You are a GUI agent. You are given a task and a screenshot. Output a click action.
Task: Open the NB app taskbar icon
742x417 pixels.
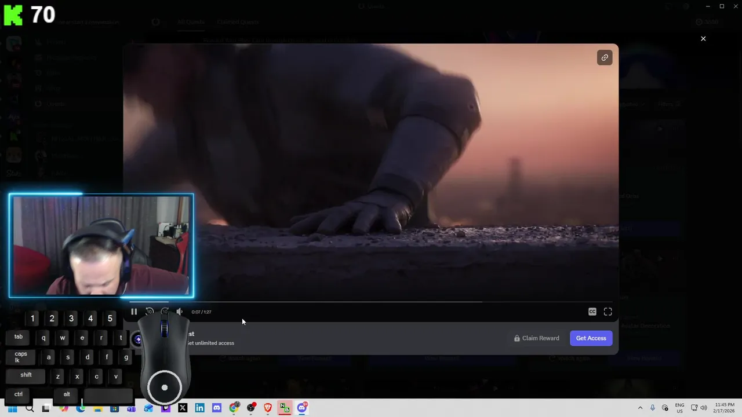point(285,408)
